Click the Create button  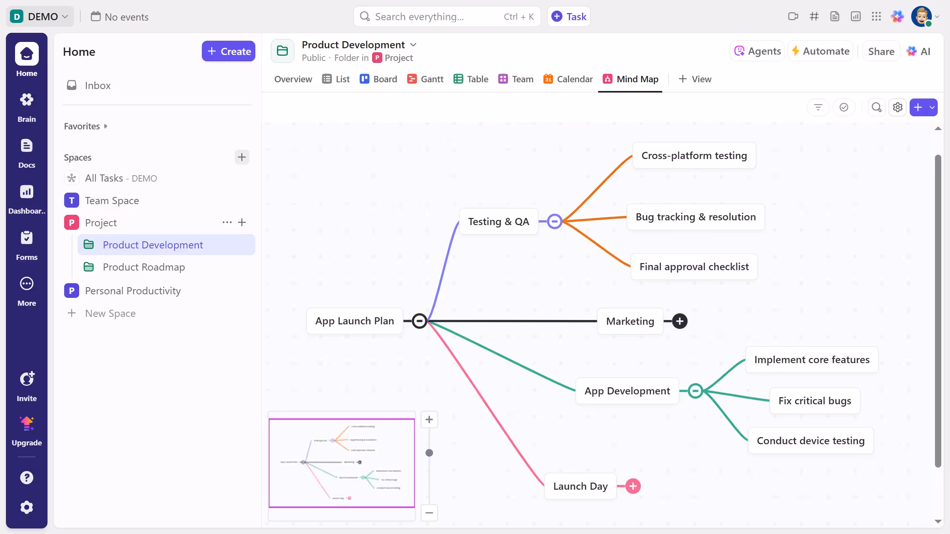[228, 51]
